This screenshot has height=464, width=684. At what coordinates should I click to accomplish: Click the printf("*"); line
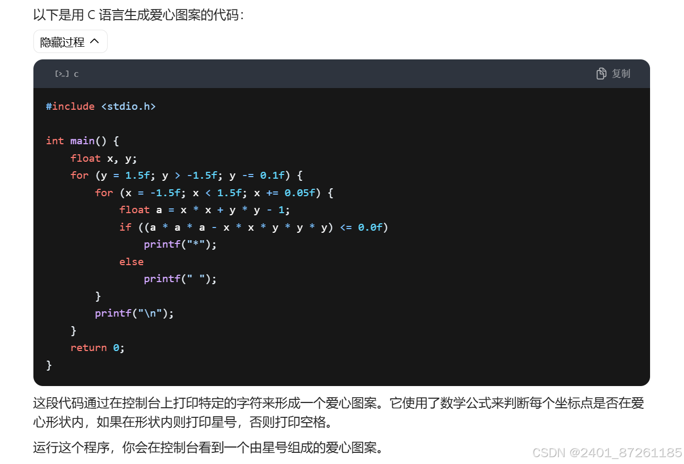click(x=180, y=244)
